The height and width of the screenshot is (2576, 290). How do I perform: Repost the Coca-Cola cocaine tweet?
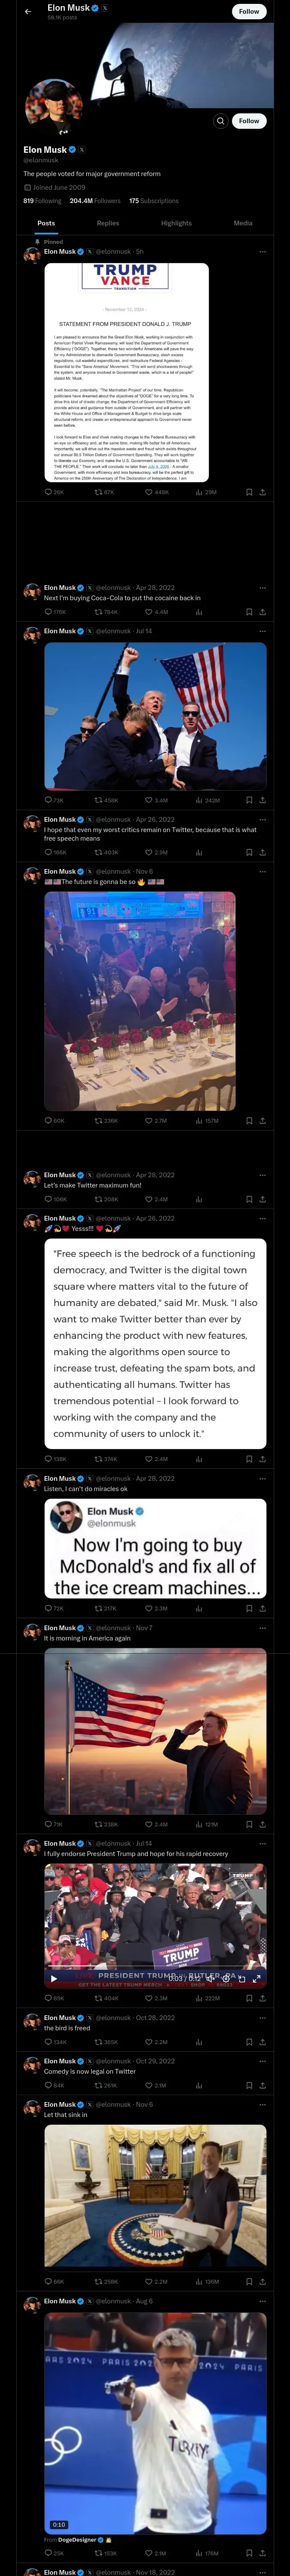click(98, 612)
